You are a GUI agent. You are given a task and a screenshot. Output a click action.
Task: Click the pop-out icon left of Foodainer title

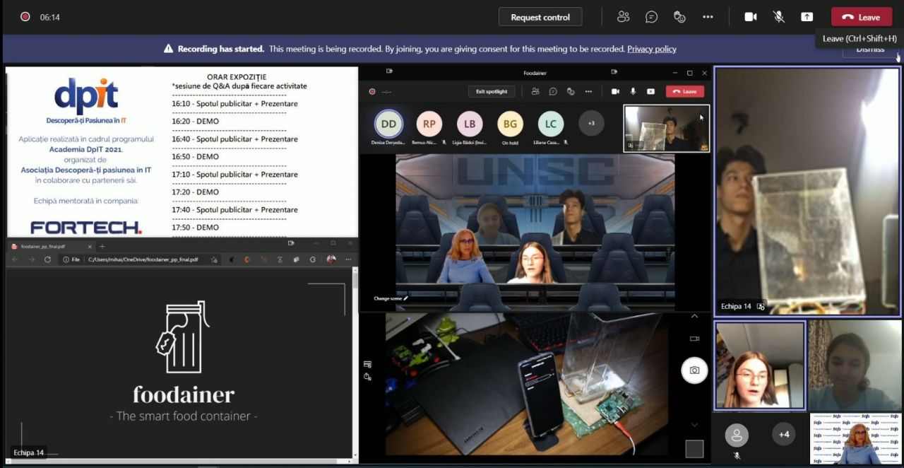pos(389,71)
